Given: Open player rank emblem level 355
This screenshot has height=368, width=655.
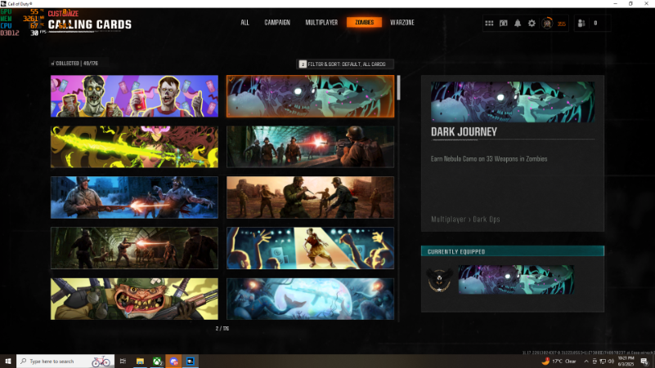Looking at the screenshot, I should pos(547,24).
